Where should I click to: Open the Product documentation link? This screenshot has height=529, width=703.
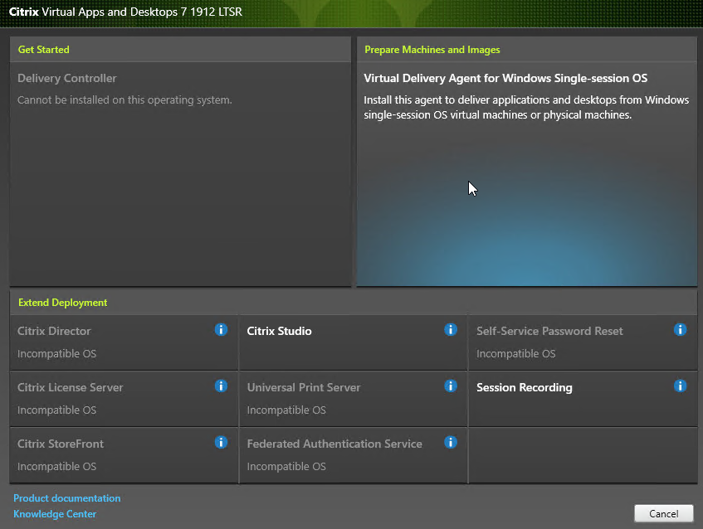click(x=67, y=498)
